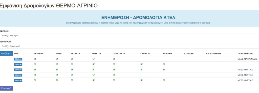The width and height of the screenshot is (259, 93).
Task: Click the ΚΥΡΙΑΚΗ column header
Action: (x=167, y=54)
